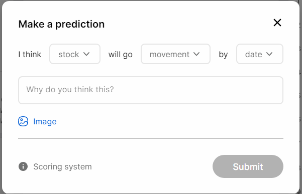Image resolution: width=302 pixels, height=194 pixels.
Task: Open the stock selector dropdown
Action: coord(75,54)
